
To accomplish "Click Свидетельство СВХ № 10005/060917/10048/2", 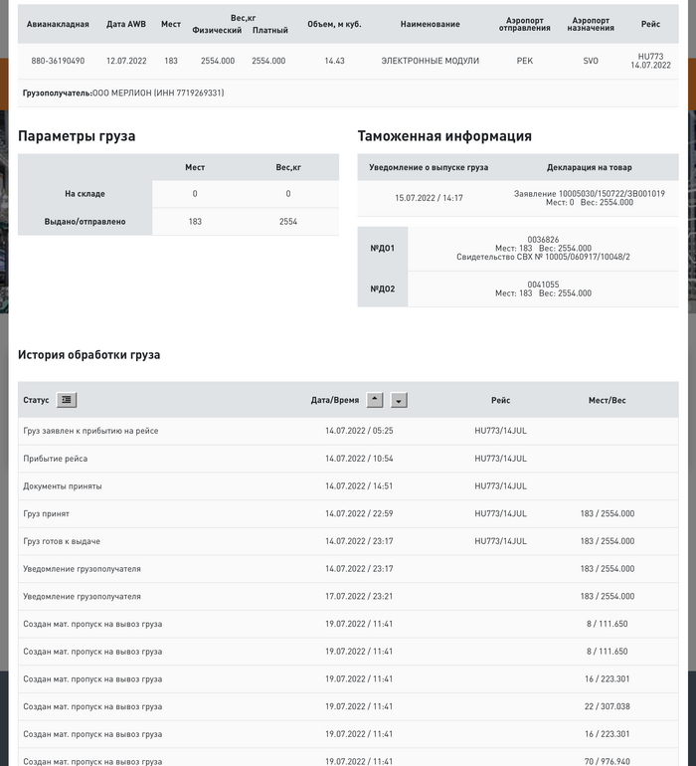I will tap(543, 257).
